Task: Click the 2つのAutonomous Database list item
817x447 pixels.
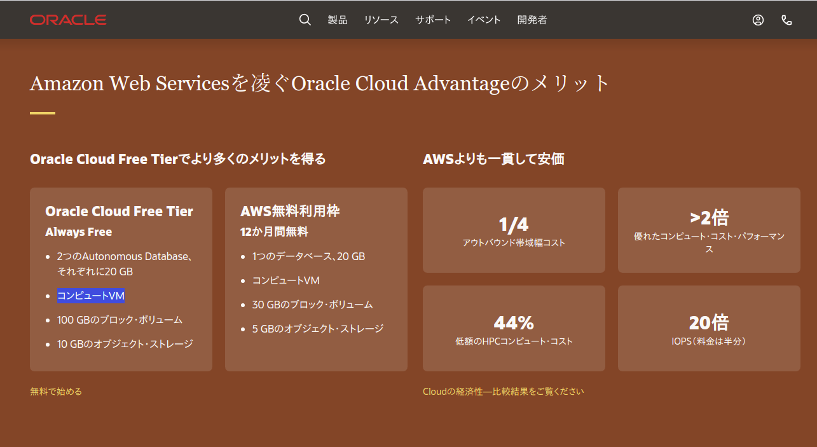Action: pyautogui.click(x=125, y=263)
